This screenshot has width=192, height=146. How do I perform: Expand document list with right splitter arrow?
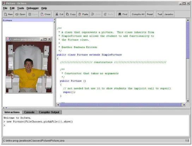55,22
